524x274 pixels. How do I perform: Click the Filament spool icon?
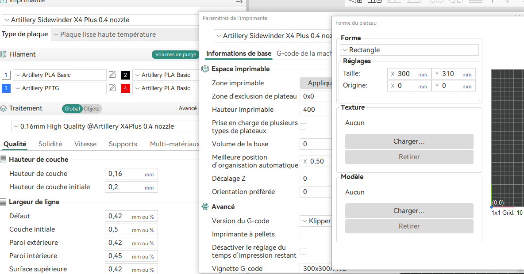4,54
